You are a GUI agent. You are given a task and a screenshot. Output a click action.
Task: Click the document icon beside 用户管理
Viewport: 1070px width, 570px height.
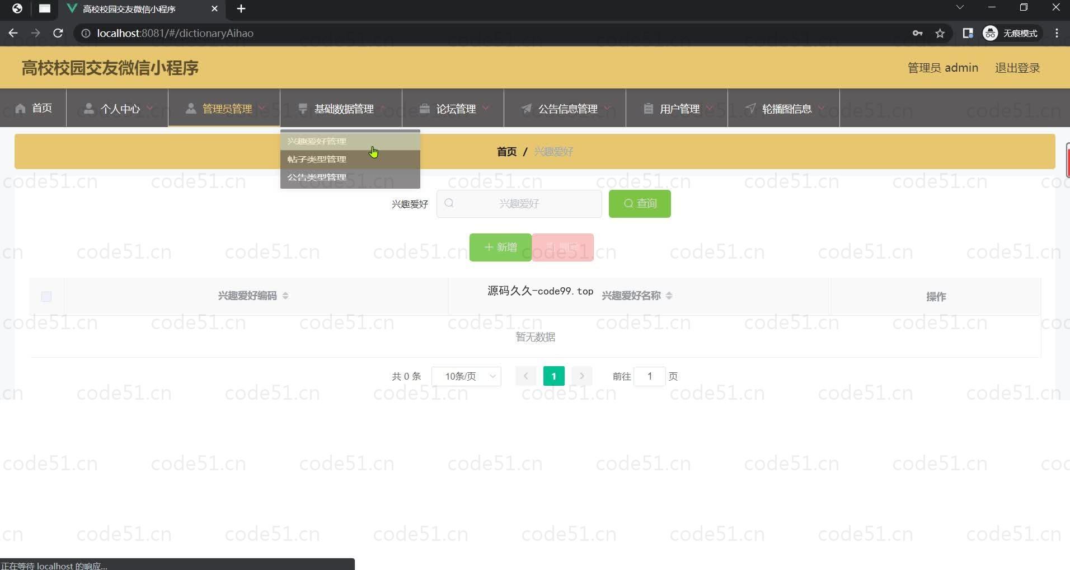[648, 108]
